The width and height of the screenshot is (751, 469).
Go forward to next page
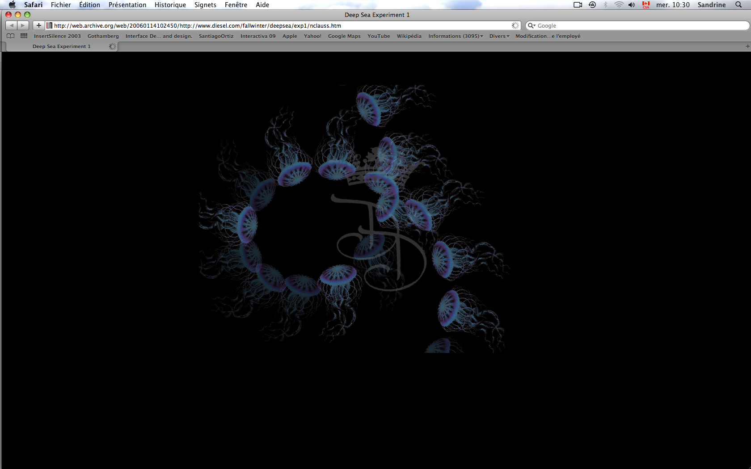(23, 25)
